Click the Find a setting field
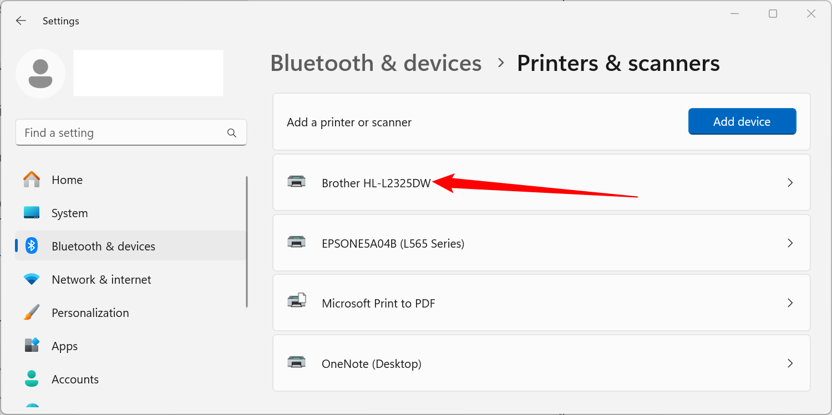The width and height of the screenshot is (832, 415). click(122, 133)
